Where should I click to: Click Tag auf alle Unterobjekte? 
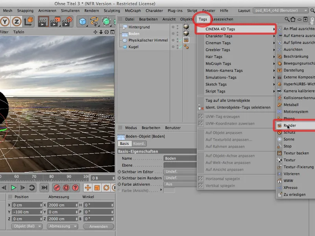228,101
